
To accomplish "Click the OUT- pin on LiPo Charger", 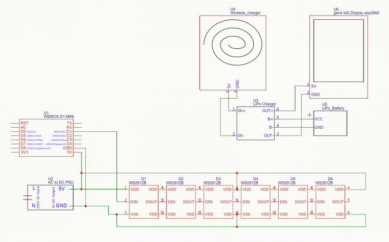I will pyautogui.click(x=268, y=136).
